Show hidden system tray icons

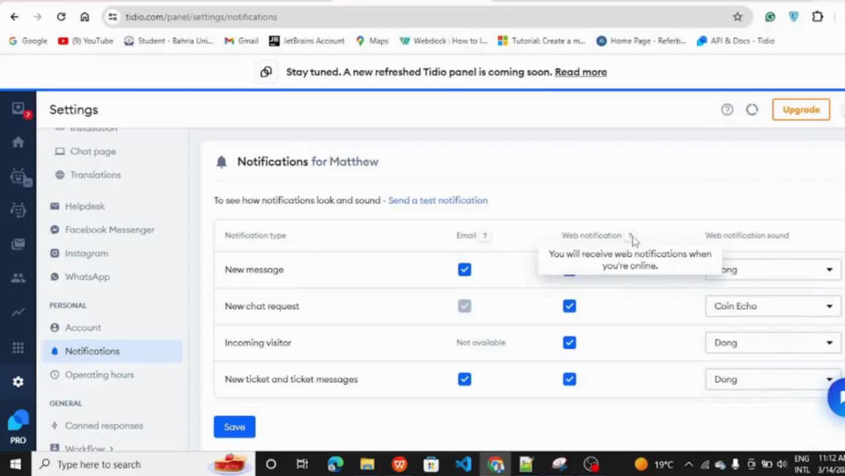click(x=689, y=464)
